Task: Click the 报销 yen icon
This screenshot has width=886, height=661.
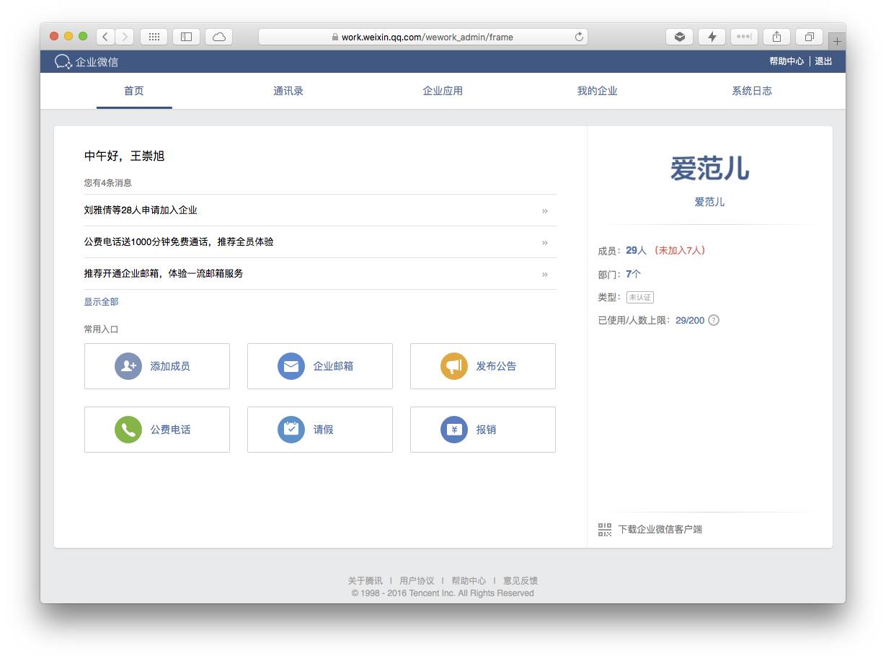Action: tap(454, 430)
